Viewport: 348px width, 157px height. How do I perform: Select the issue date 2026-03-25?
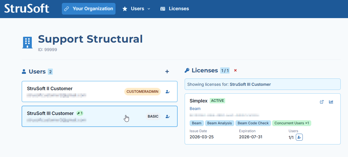tap(202, 137)
